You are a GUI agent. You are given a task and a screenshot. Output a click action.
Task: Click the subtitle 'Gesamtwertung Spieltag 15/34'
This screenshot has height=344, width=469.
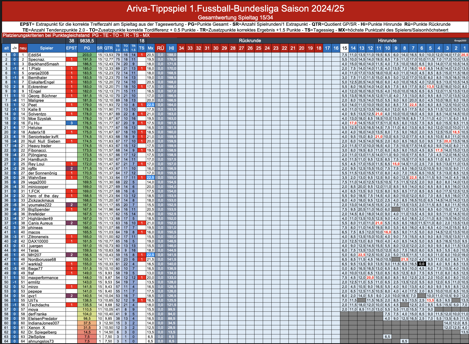point(235,17)
